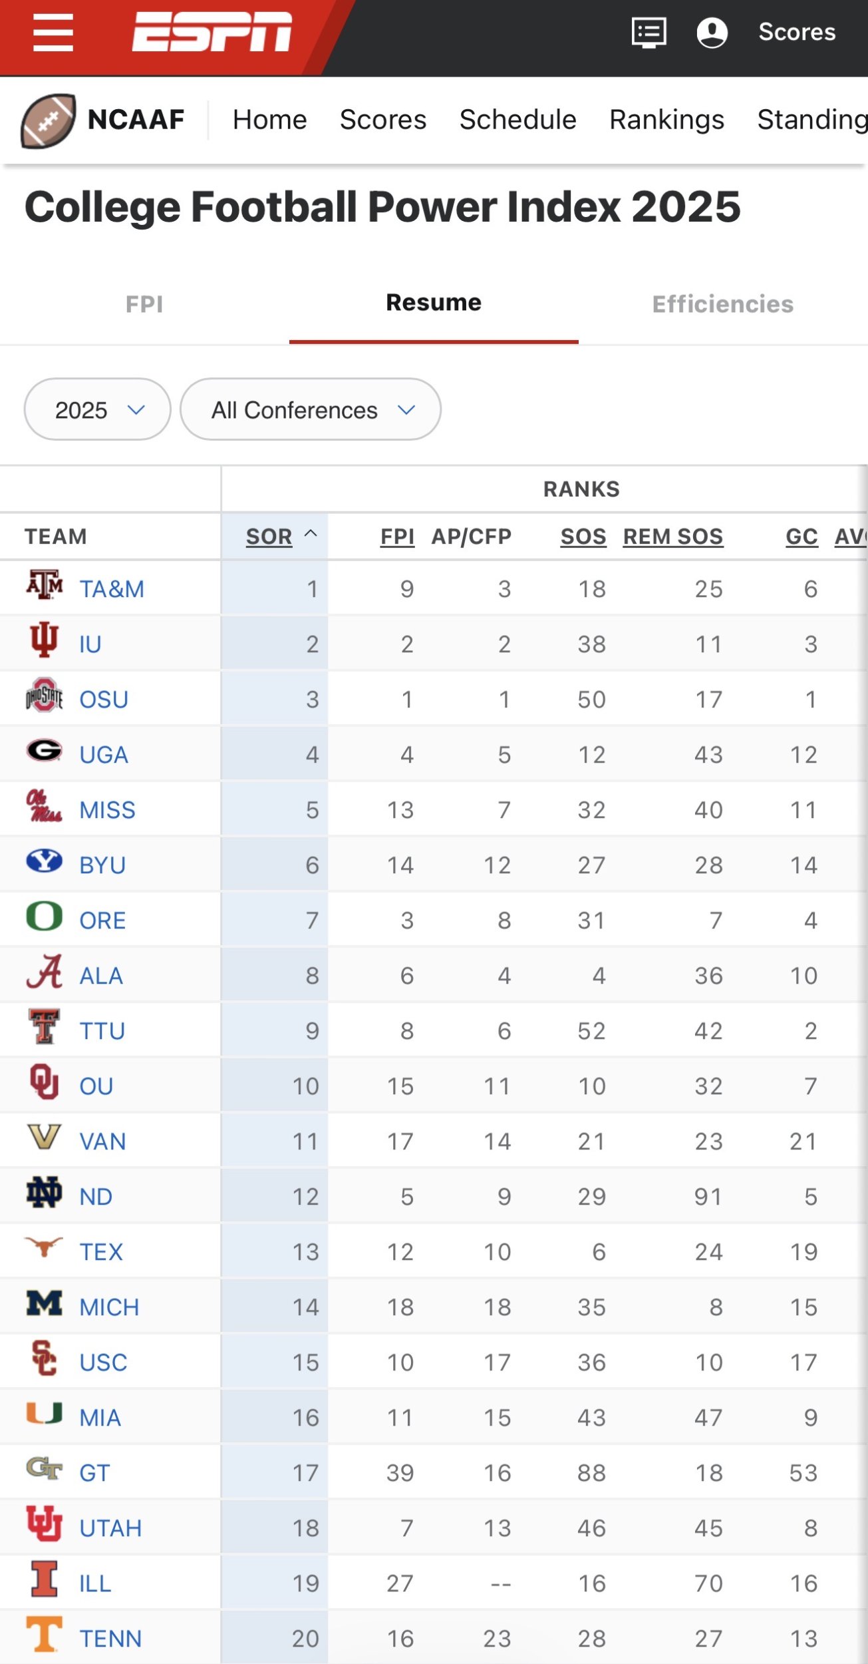Open the hamburger menu icon
The width and height of the screenshot is (868, 1664).
point(53,32)
